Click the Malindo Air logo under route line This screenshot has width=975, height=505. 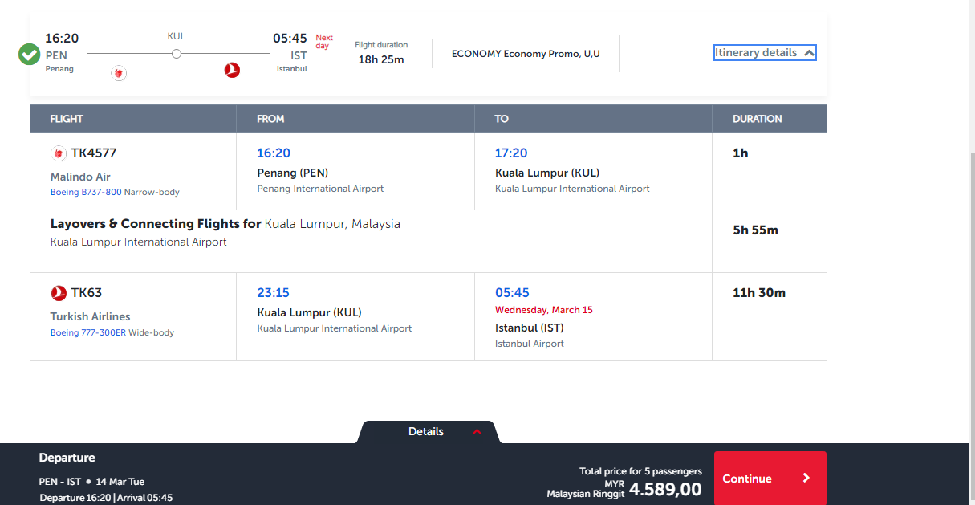[120, 73]
